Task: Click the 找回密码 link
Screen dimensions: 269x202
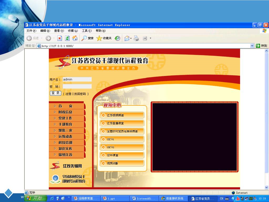Action: [x=80, y=94]
